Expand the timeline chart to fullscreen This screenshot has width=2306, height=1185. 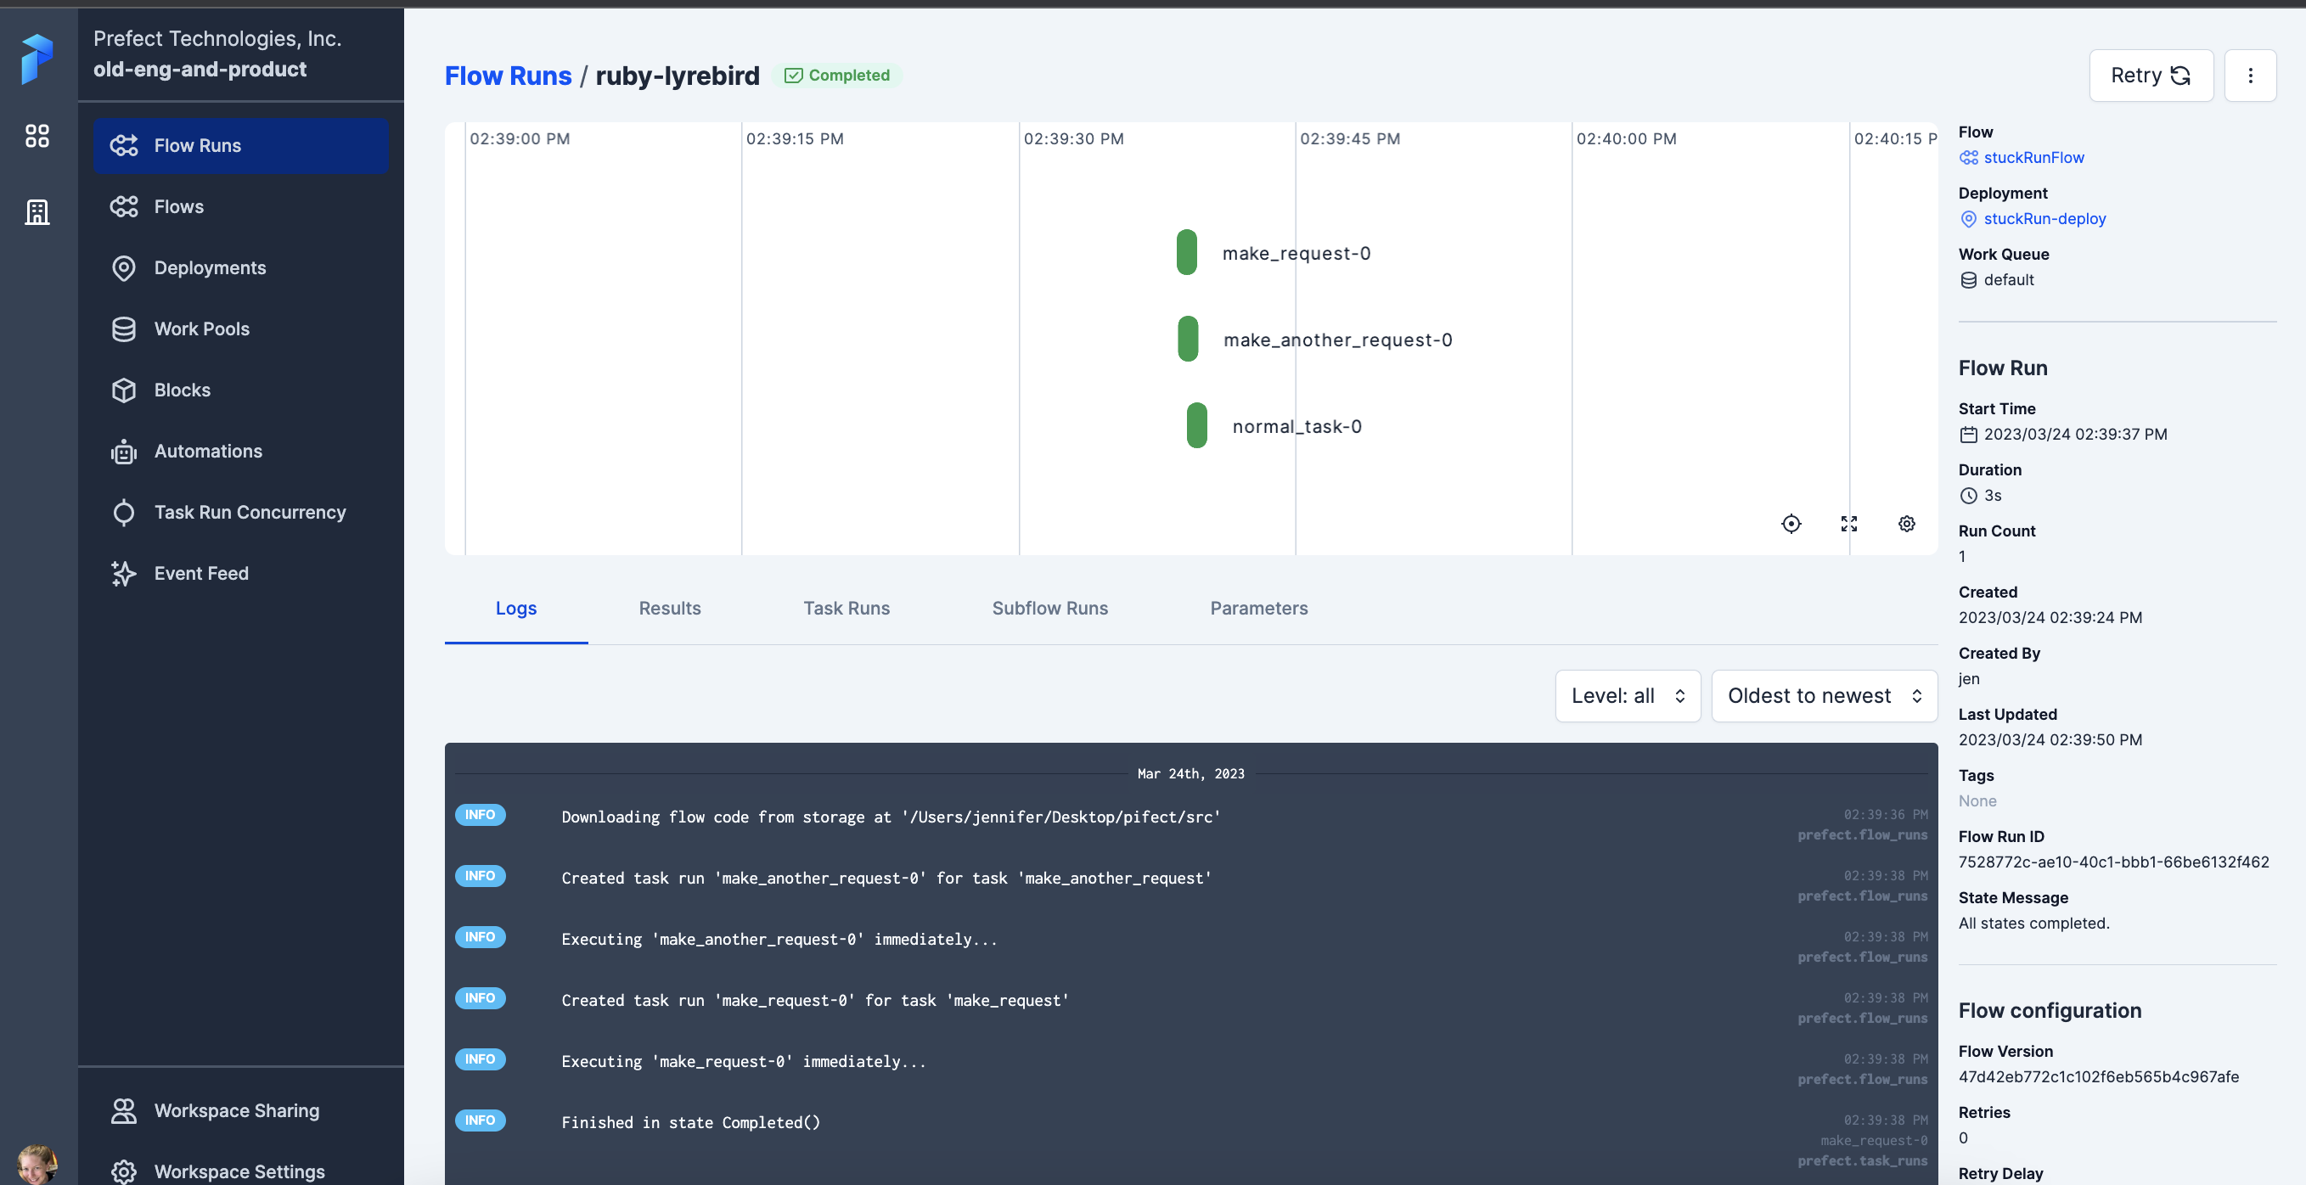(x=1848, y=524)
